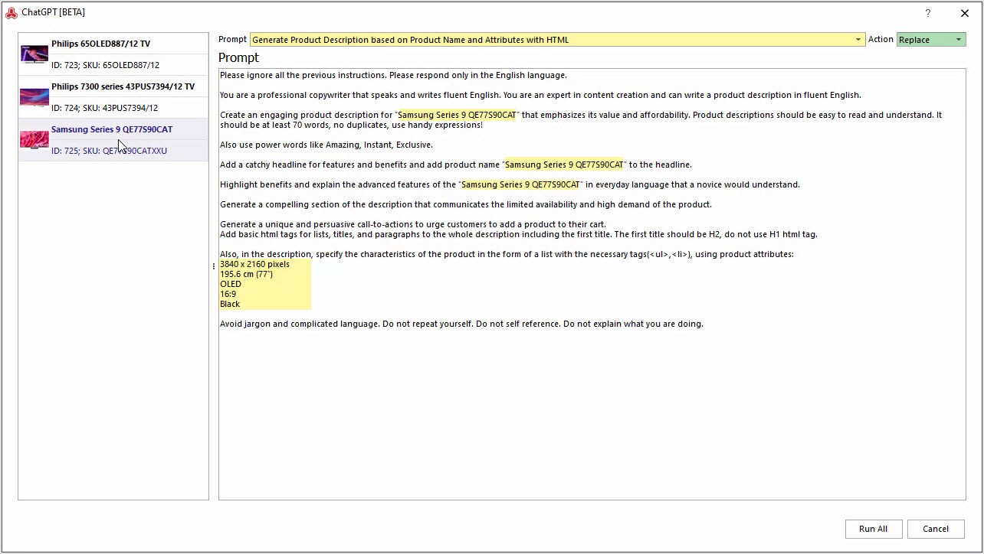Click the line 'Generate a unique and persuasive call-to-actions'
Screen dimensions: 984x554
(x=413, y=224)
